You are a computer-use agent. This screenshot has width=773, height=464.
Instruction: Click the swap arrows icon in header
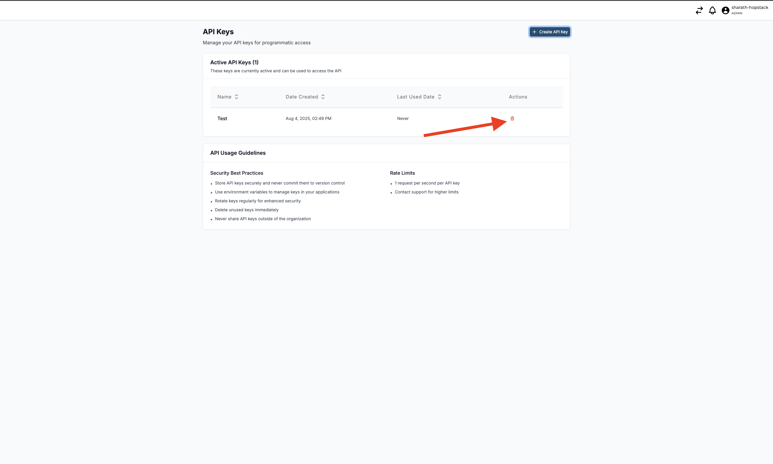(x=699, y=11)
